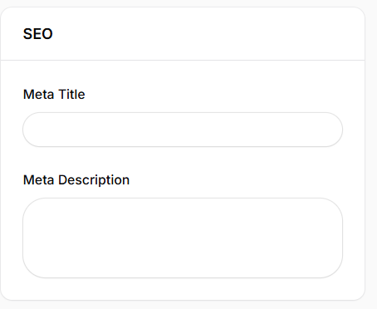The width and height of the screenshot is (377, 309).
Task: Click the word "Description" in the label
Action: coord(94,180)
